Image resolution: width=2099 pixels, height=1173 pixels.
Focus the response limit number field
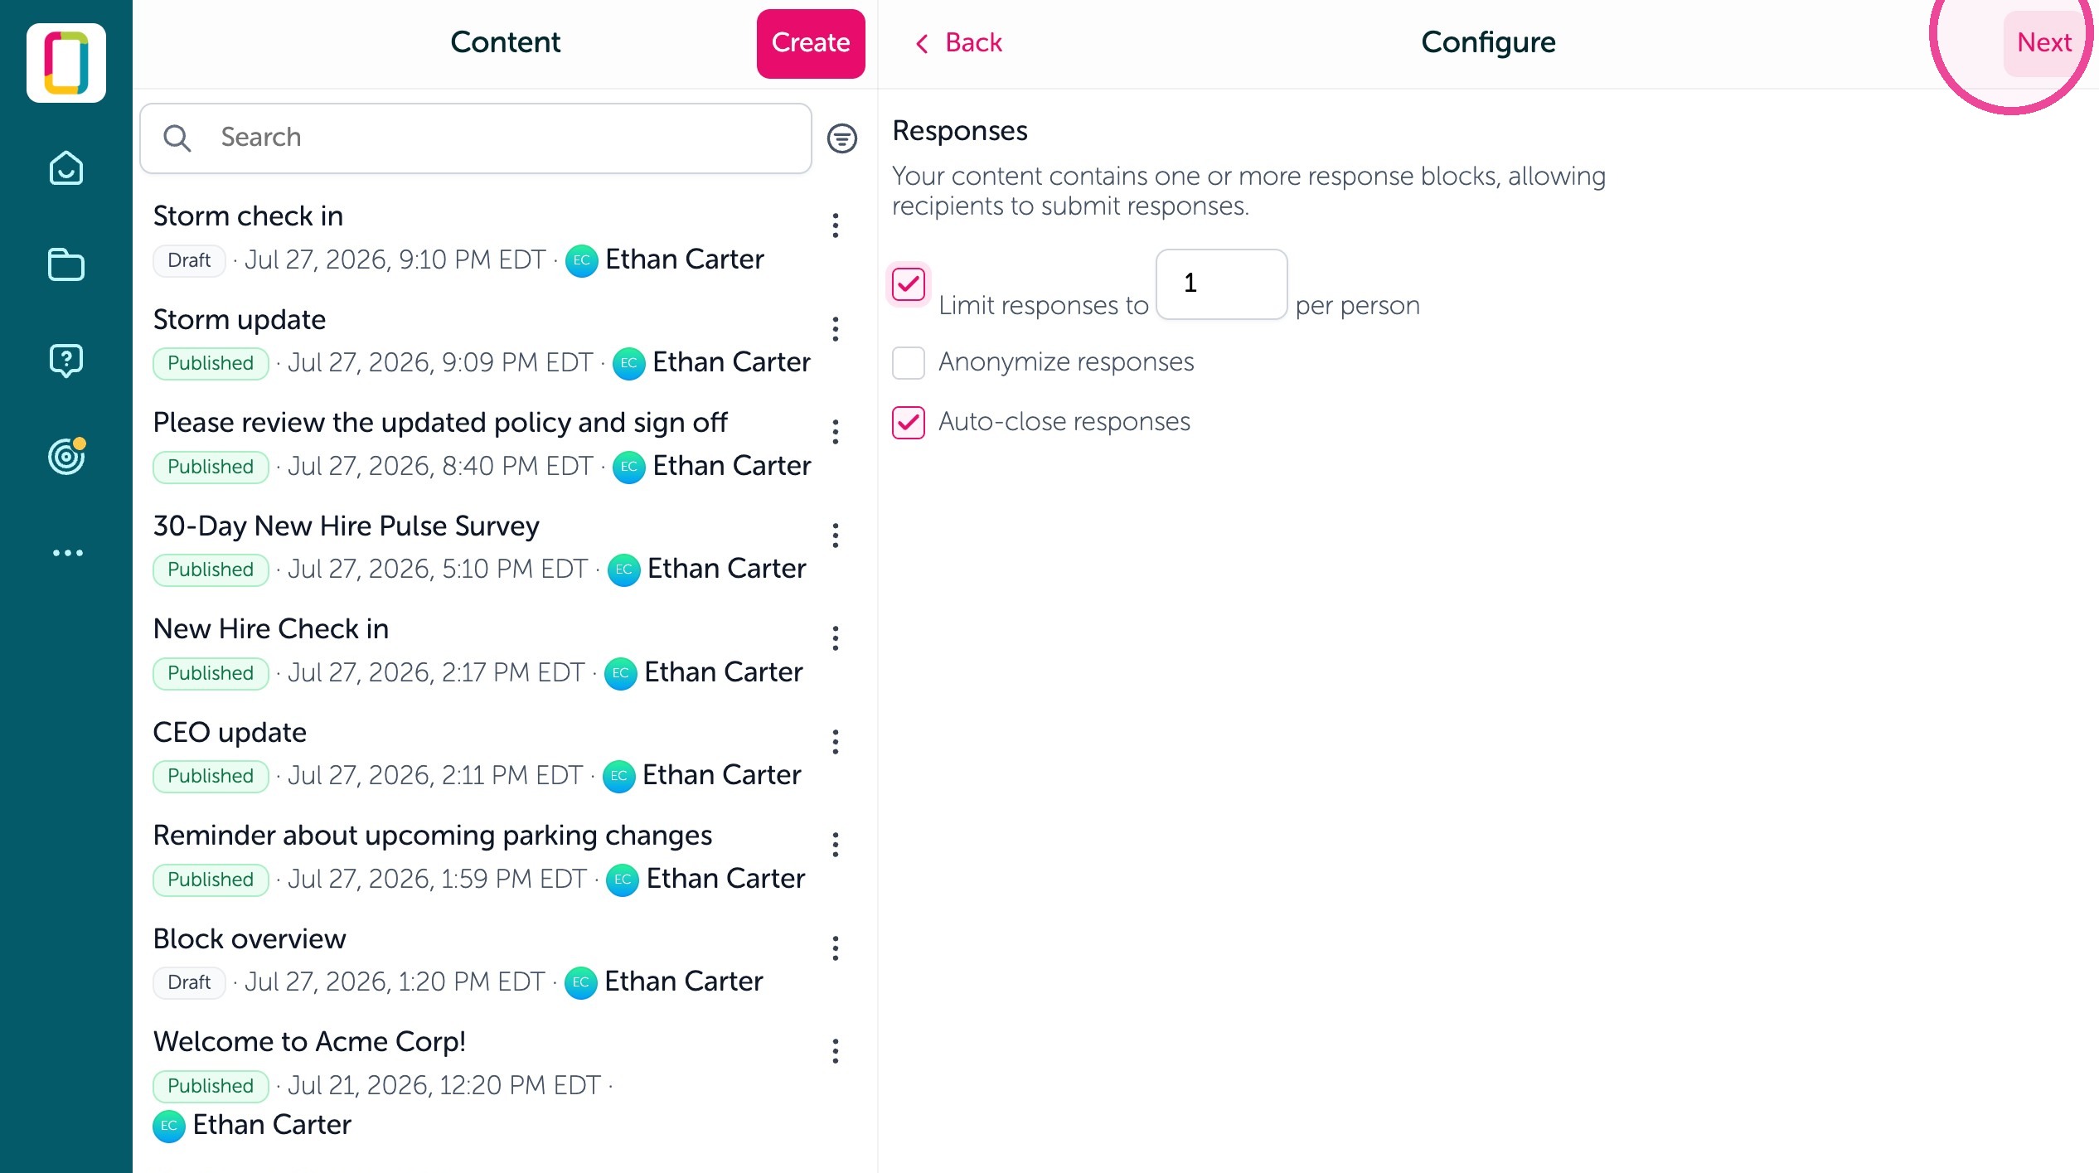tap(1222, 284)
